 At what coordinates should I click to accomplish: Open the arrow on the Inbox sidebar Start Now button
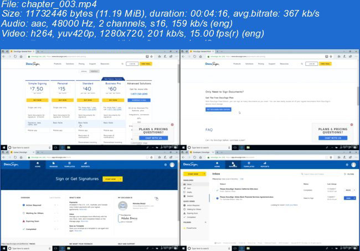(204, 174)
